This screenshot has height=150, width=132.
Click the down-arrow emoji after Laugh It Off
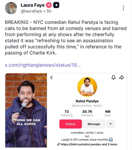click(111, 139)
